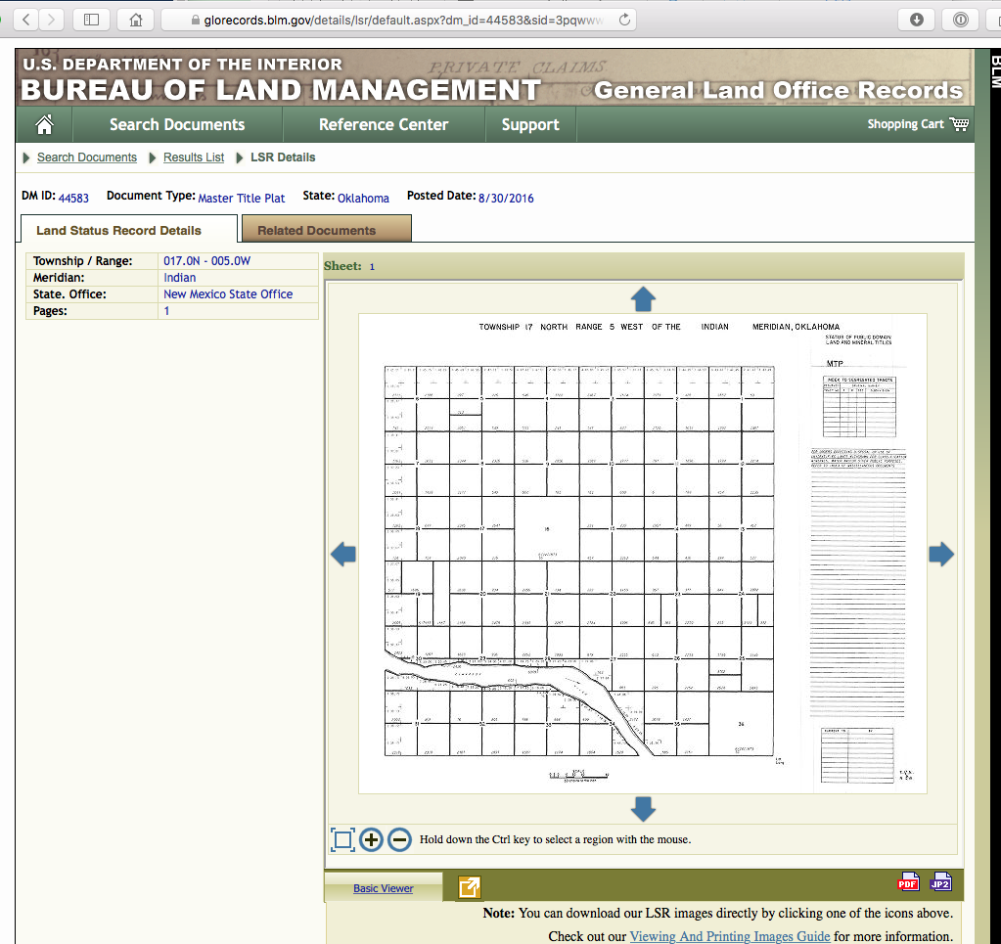Open the Shopping Cart

pyautogui.click(x=918, y=124)
